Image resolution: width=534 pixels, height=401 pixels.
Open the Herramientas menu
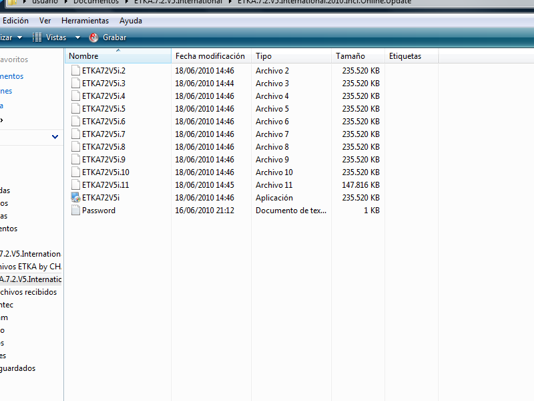[x=85, y=21]
